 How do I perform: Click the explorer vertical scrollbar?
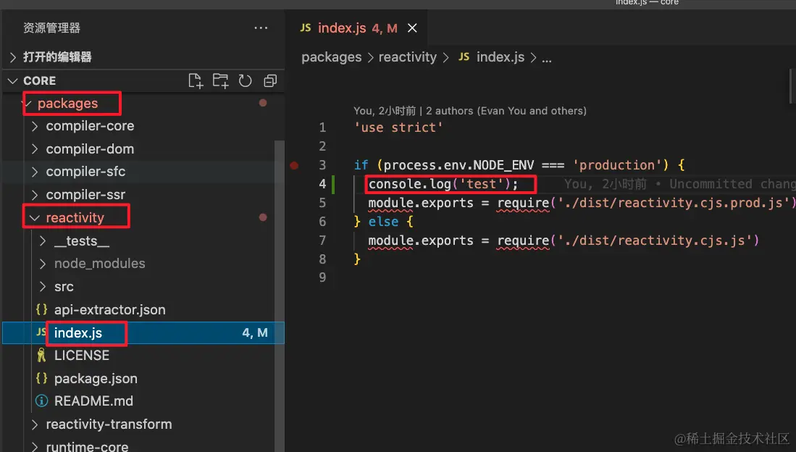(x=279, y=295)
